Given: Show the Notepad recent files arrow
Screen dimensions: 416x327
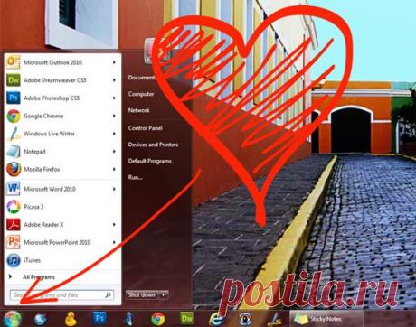Looking at the screenshot, I should click(114, 152).
